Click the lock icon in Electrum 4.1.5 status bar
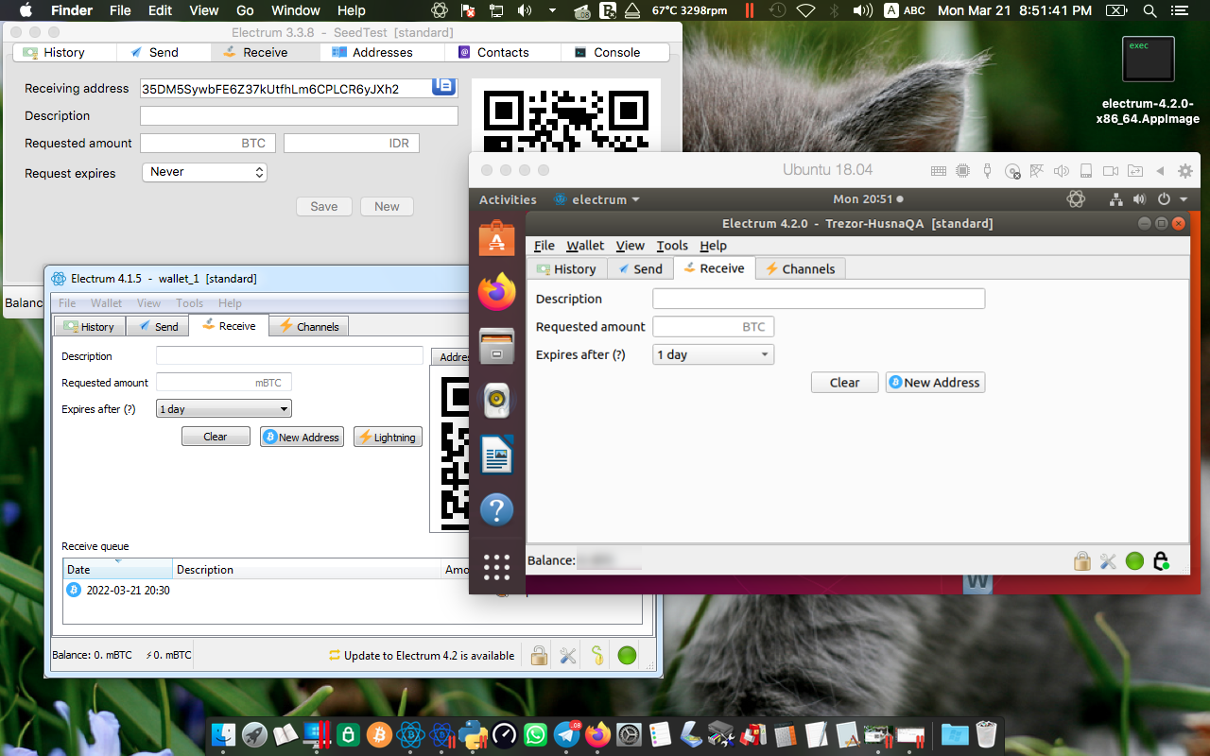 (x=539, y=655)
